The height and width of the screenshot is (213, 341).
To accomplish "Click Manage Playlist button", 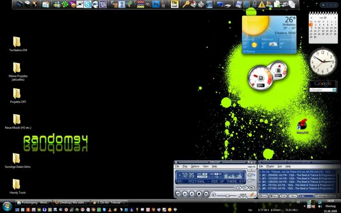I will (326, 196).
